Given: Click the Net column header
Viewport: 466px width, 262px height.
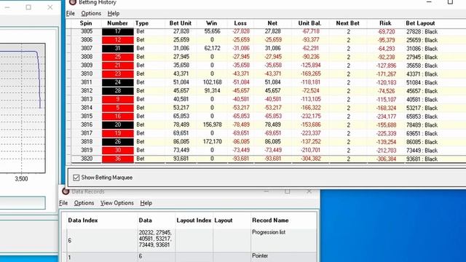Looking at the screenshot, I should (272, 23).
